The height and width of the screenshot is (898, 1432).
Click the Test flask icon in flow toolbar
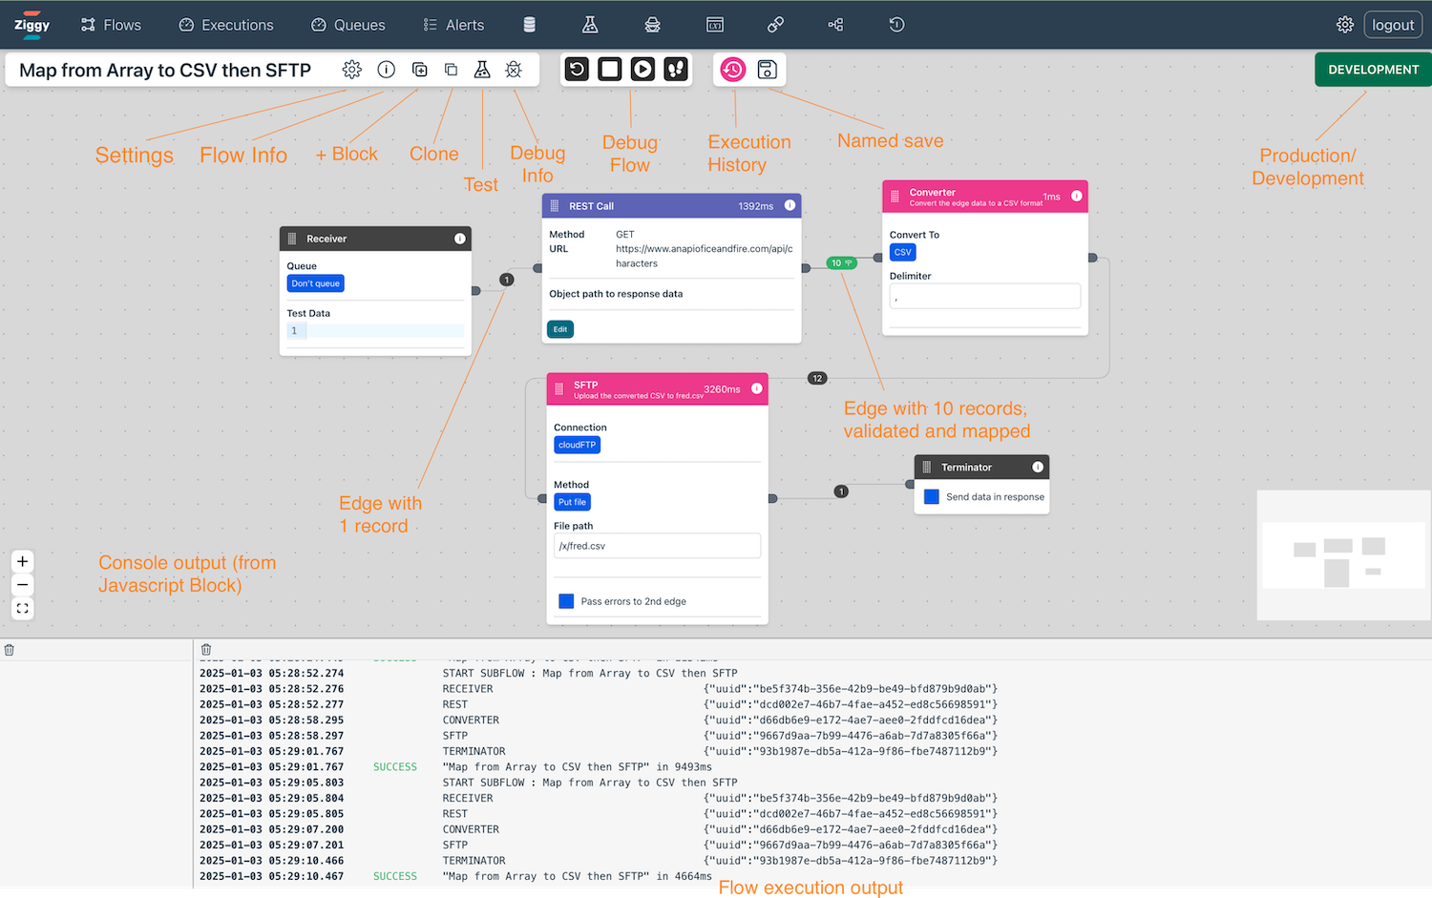tap(482, 69)
